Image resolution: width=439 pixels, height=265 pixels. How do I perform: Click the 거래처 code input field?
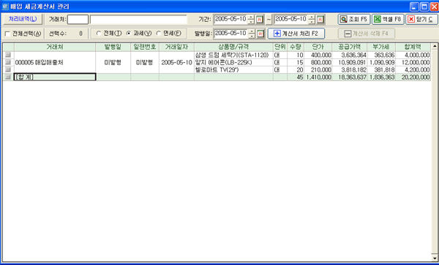coord(78,20)
